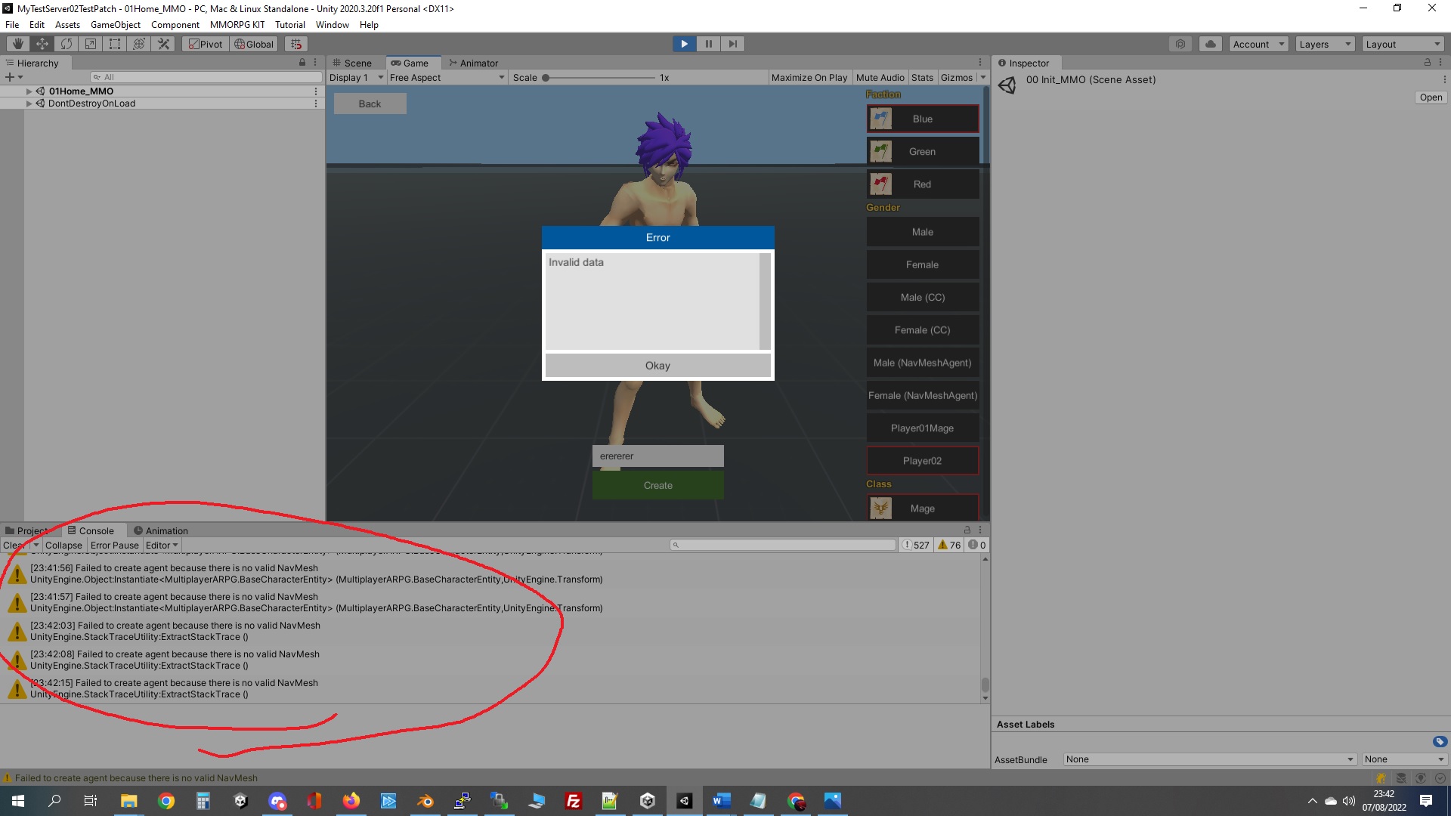The image size is (1451, 816).
Task: Expand the 01Home_MMO scene
Action: click(x=29, y=91)
